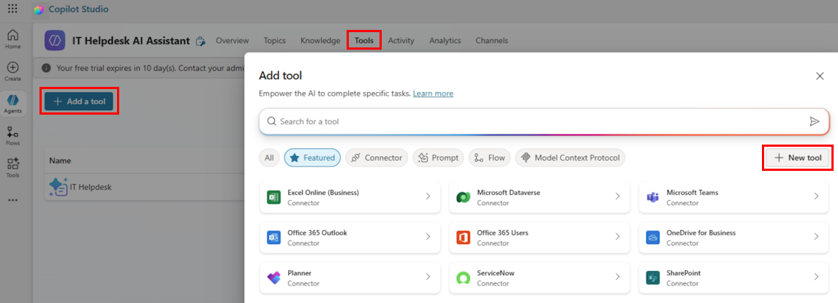Open the Tools tab
The width and height of the screenshot is (838, 303).
tap(364, 41)
